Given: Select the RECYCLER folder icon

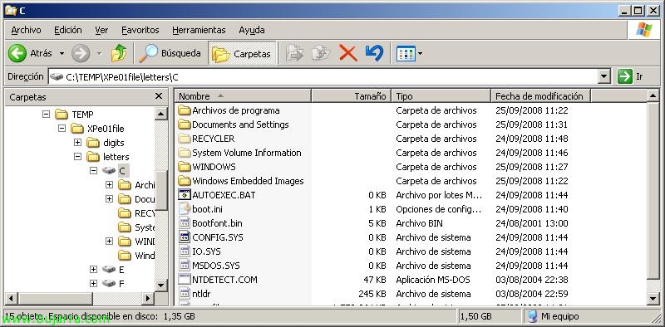Looking at the screenshot, I should click(184, 139).
